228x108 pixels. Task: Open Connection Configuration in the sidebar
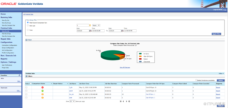(x=9, y=45)
